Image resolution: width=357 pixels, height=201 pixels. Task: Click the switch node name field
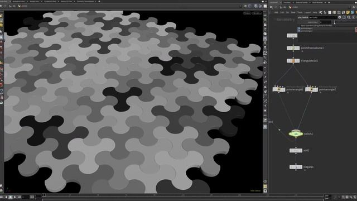click(x=323, y=17)
